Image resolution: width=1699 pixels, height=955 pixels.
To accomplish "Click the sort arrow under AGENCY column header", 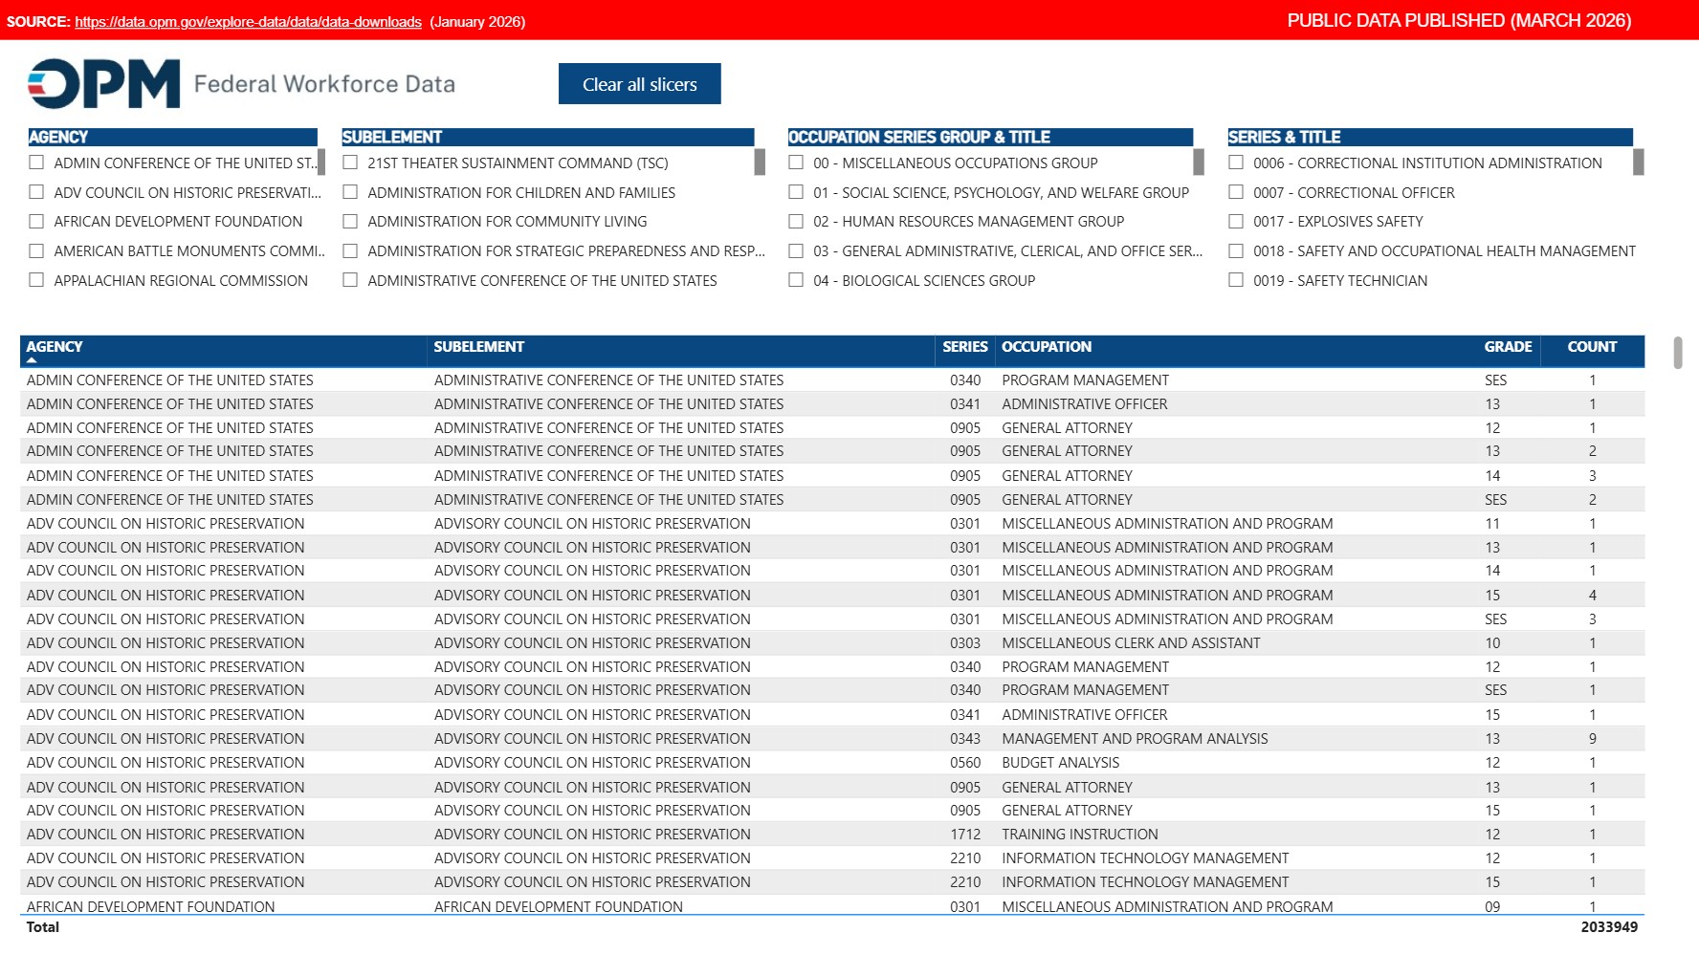I will point(31,358).
